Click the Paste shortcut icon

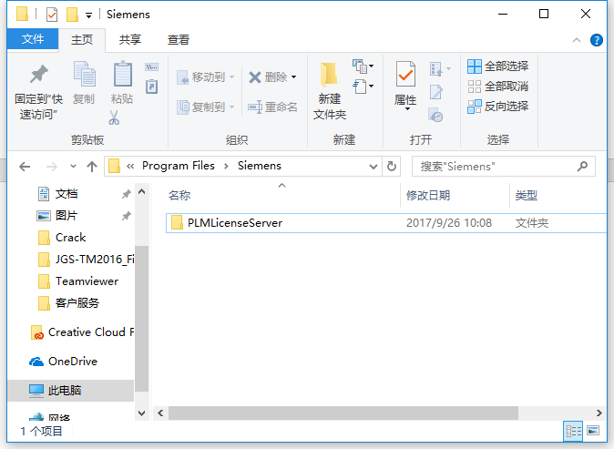(151, 87)
